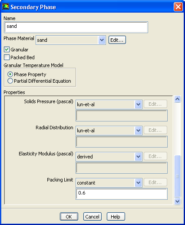This screenshot has width=185, height=225.
Task: Click the Cancel button
Action: 92,217
